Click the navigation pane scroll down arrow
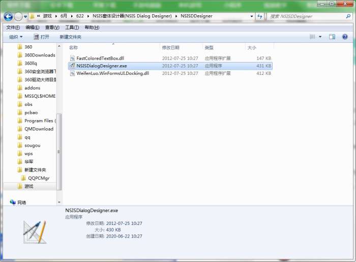This screenshot has height=262, width=356. (59, 202)
